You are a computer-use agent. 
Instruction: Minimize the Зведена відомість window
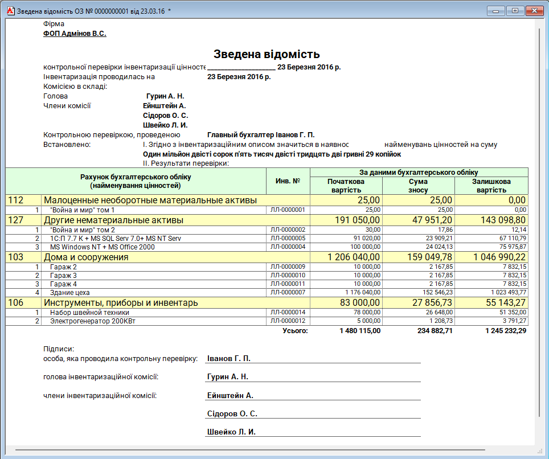point(496,10)
